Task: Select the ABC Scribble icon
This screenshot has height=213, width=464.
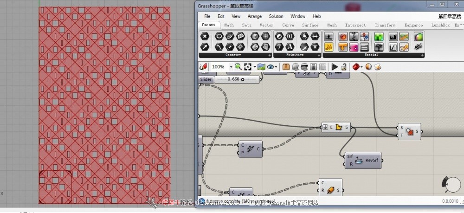Action: pyautogui.click(x=419, y=47)
